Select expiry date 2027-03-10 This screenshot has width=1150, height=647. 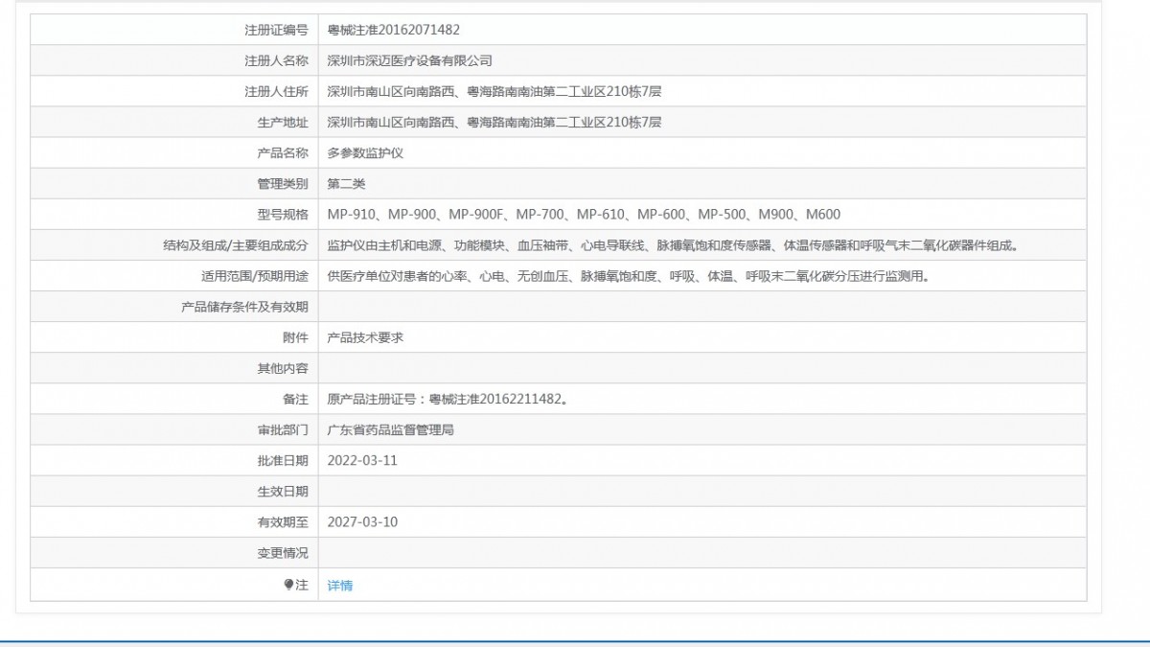point(362,522)
